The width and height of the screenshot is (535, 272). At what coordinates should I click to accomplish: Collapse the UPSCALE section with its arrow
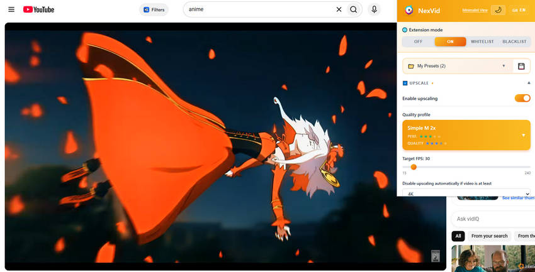529,83
